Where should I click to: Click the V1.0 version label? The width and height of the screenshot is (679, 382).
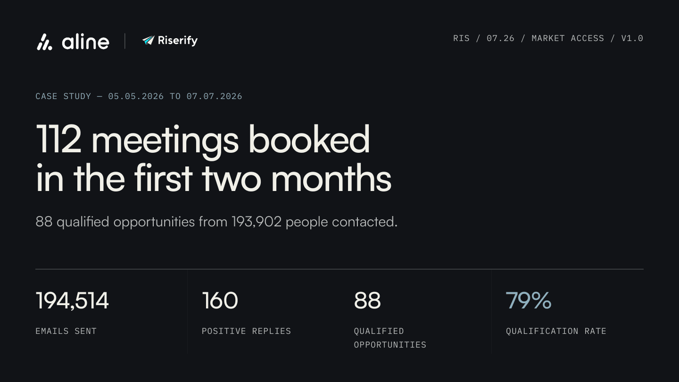coord(632,38)
